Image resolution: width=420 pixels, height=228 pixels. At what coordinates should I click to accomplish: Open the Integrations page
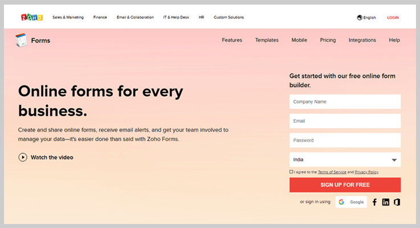(362, 40)
